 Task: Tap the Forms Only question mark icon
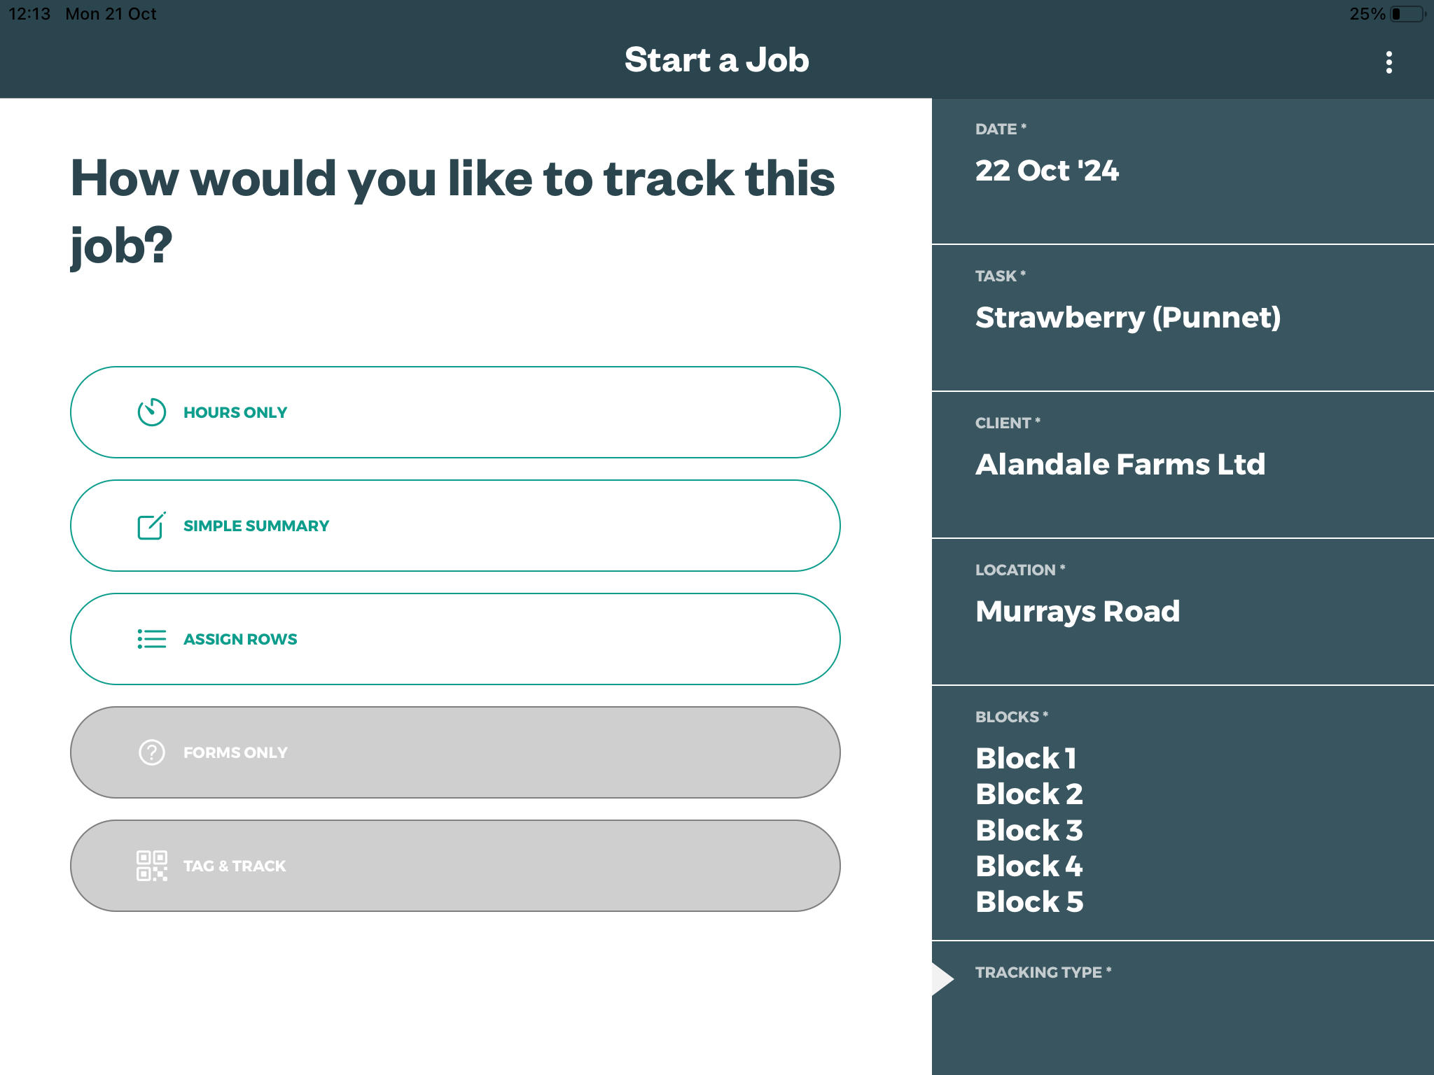point(151,752)
